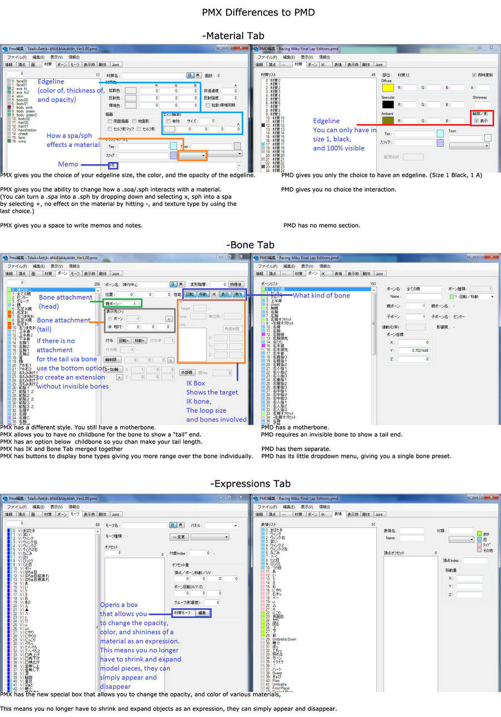Click 日 language button in Material Tab PMX window

[x=190, y=75]
